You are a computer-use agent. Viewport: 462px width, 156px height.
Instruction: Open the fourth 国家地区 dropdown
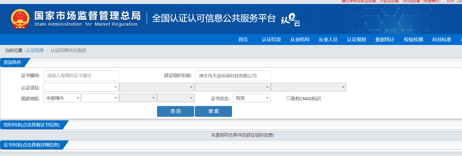click(x=176, y=98)
